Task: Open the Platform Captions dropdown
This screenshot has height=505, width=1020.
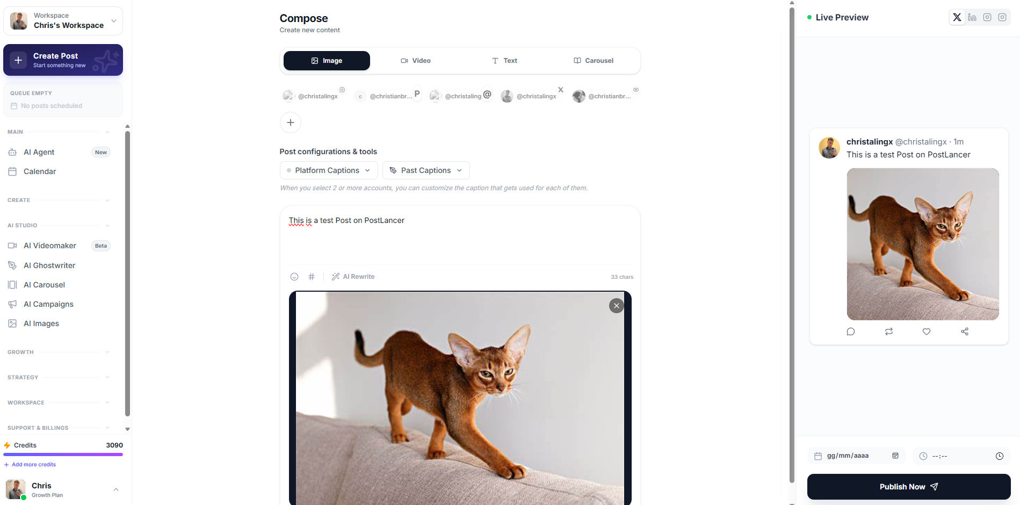Action: (x=329, y=170)
